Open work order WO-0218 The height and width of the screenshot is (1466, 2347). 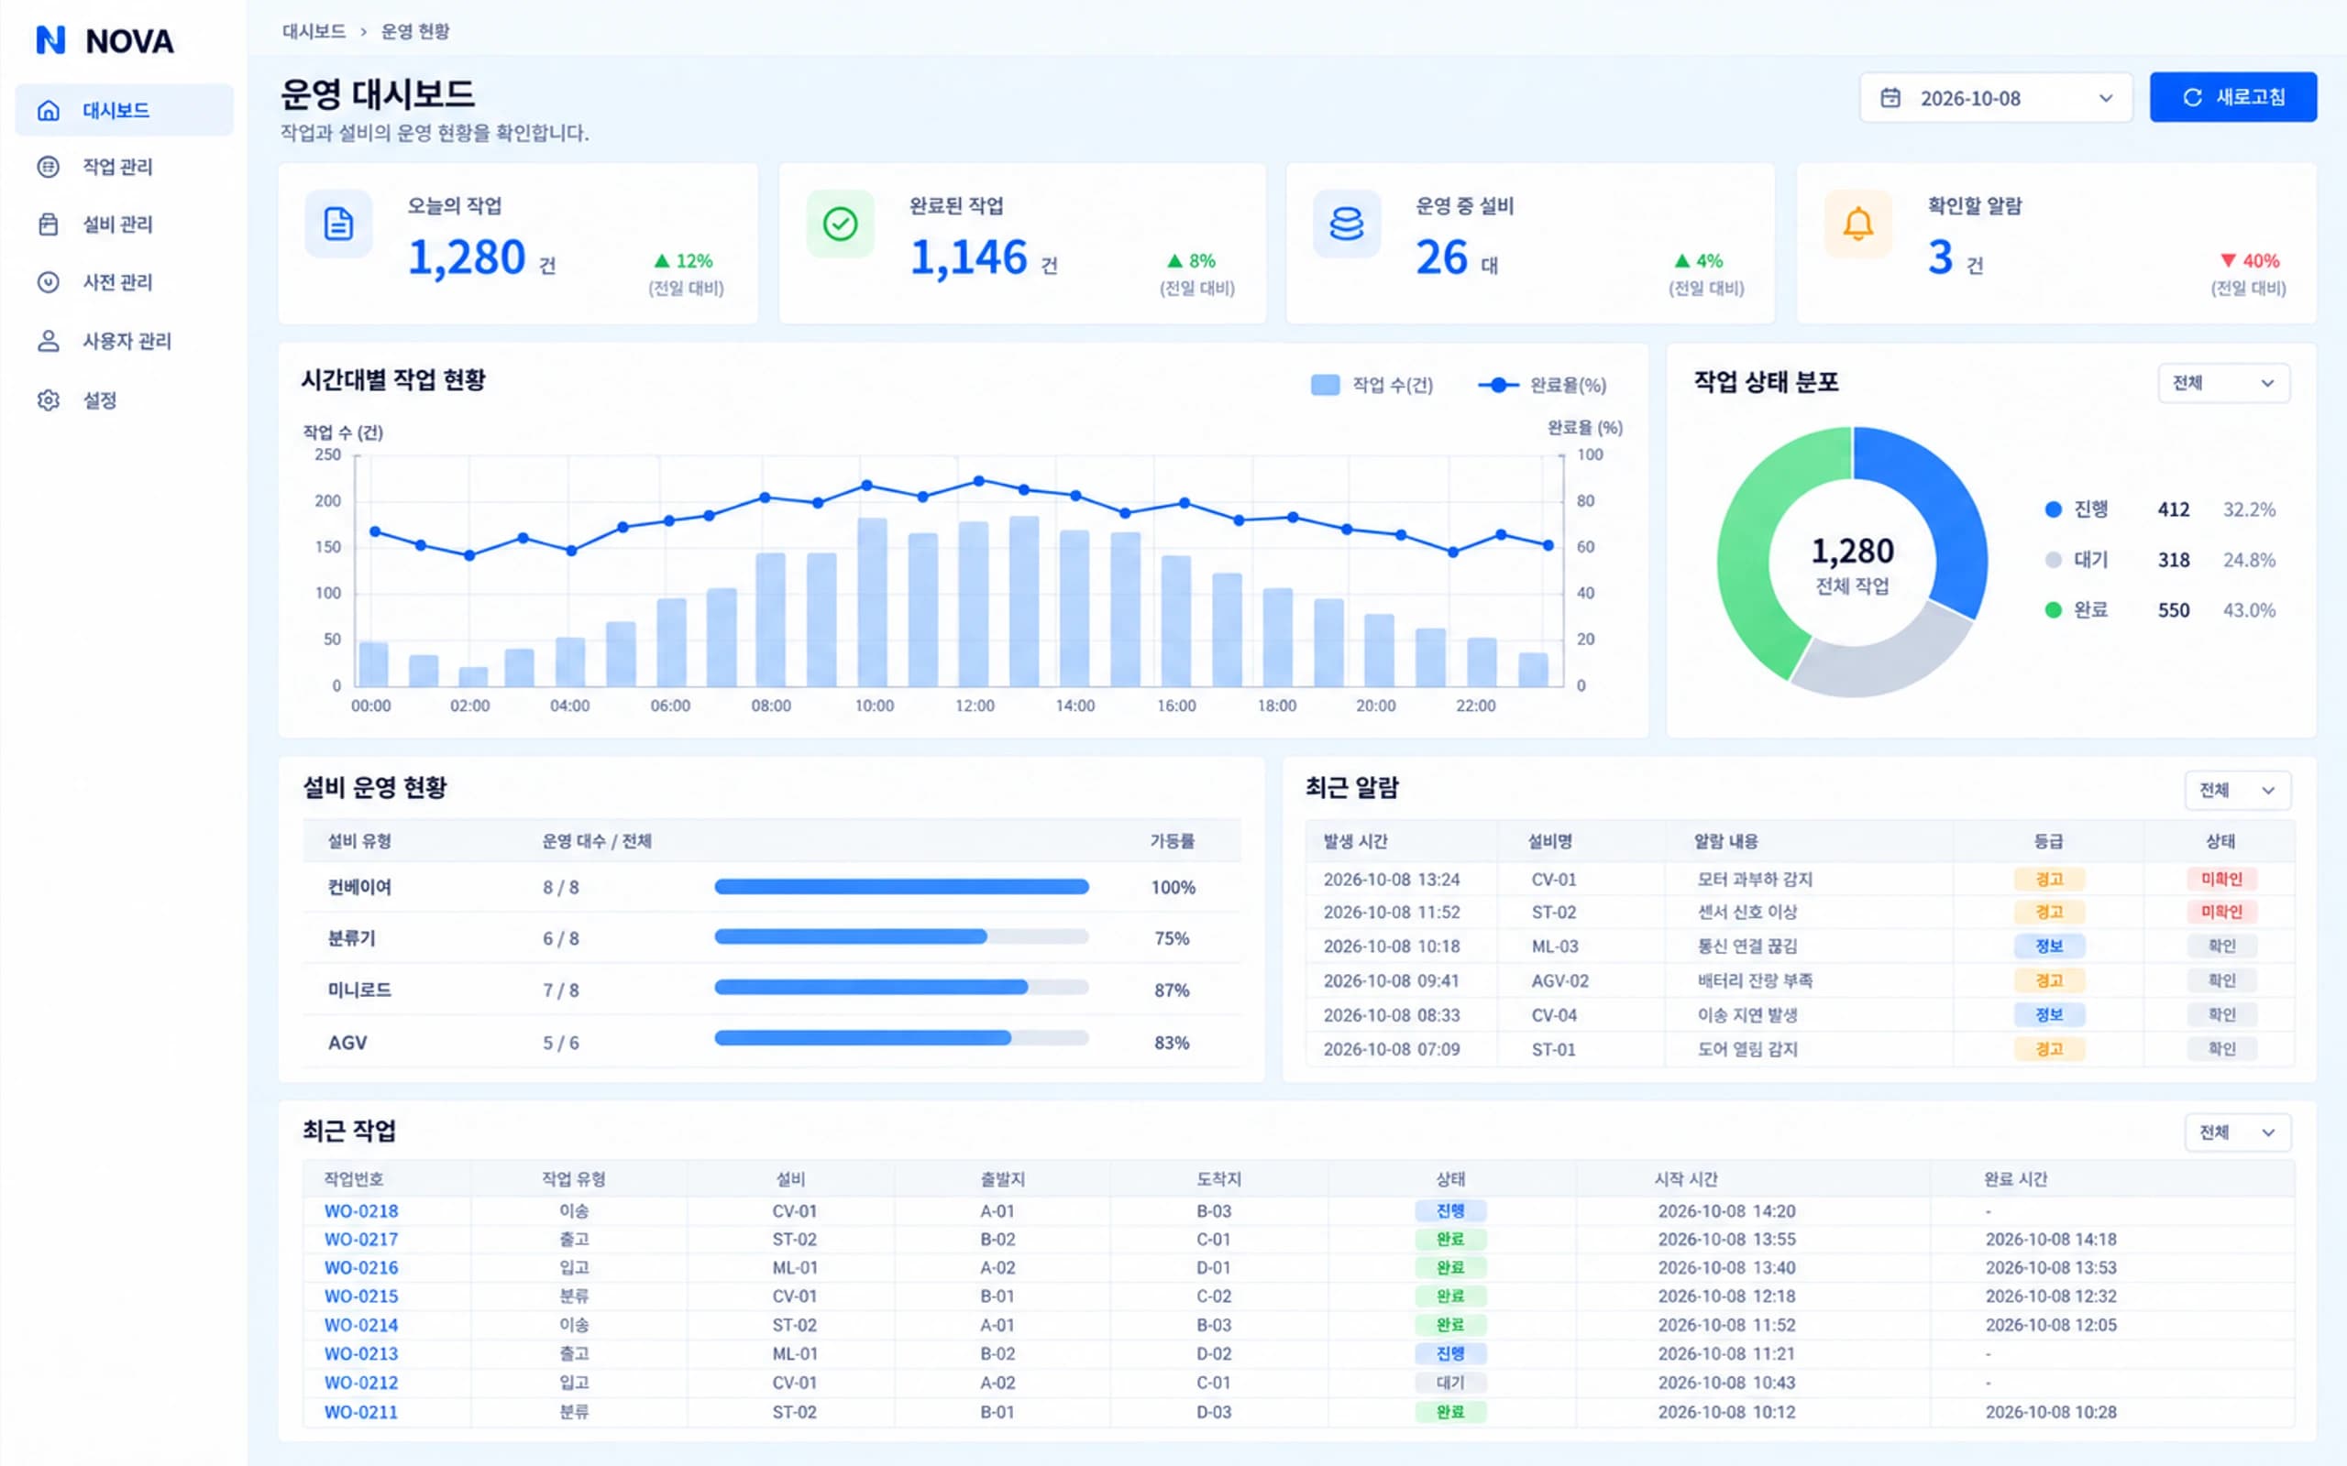361,1211
